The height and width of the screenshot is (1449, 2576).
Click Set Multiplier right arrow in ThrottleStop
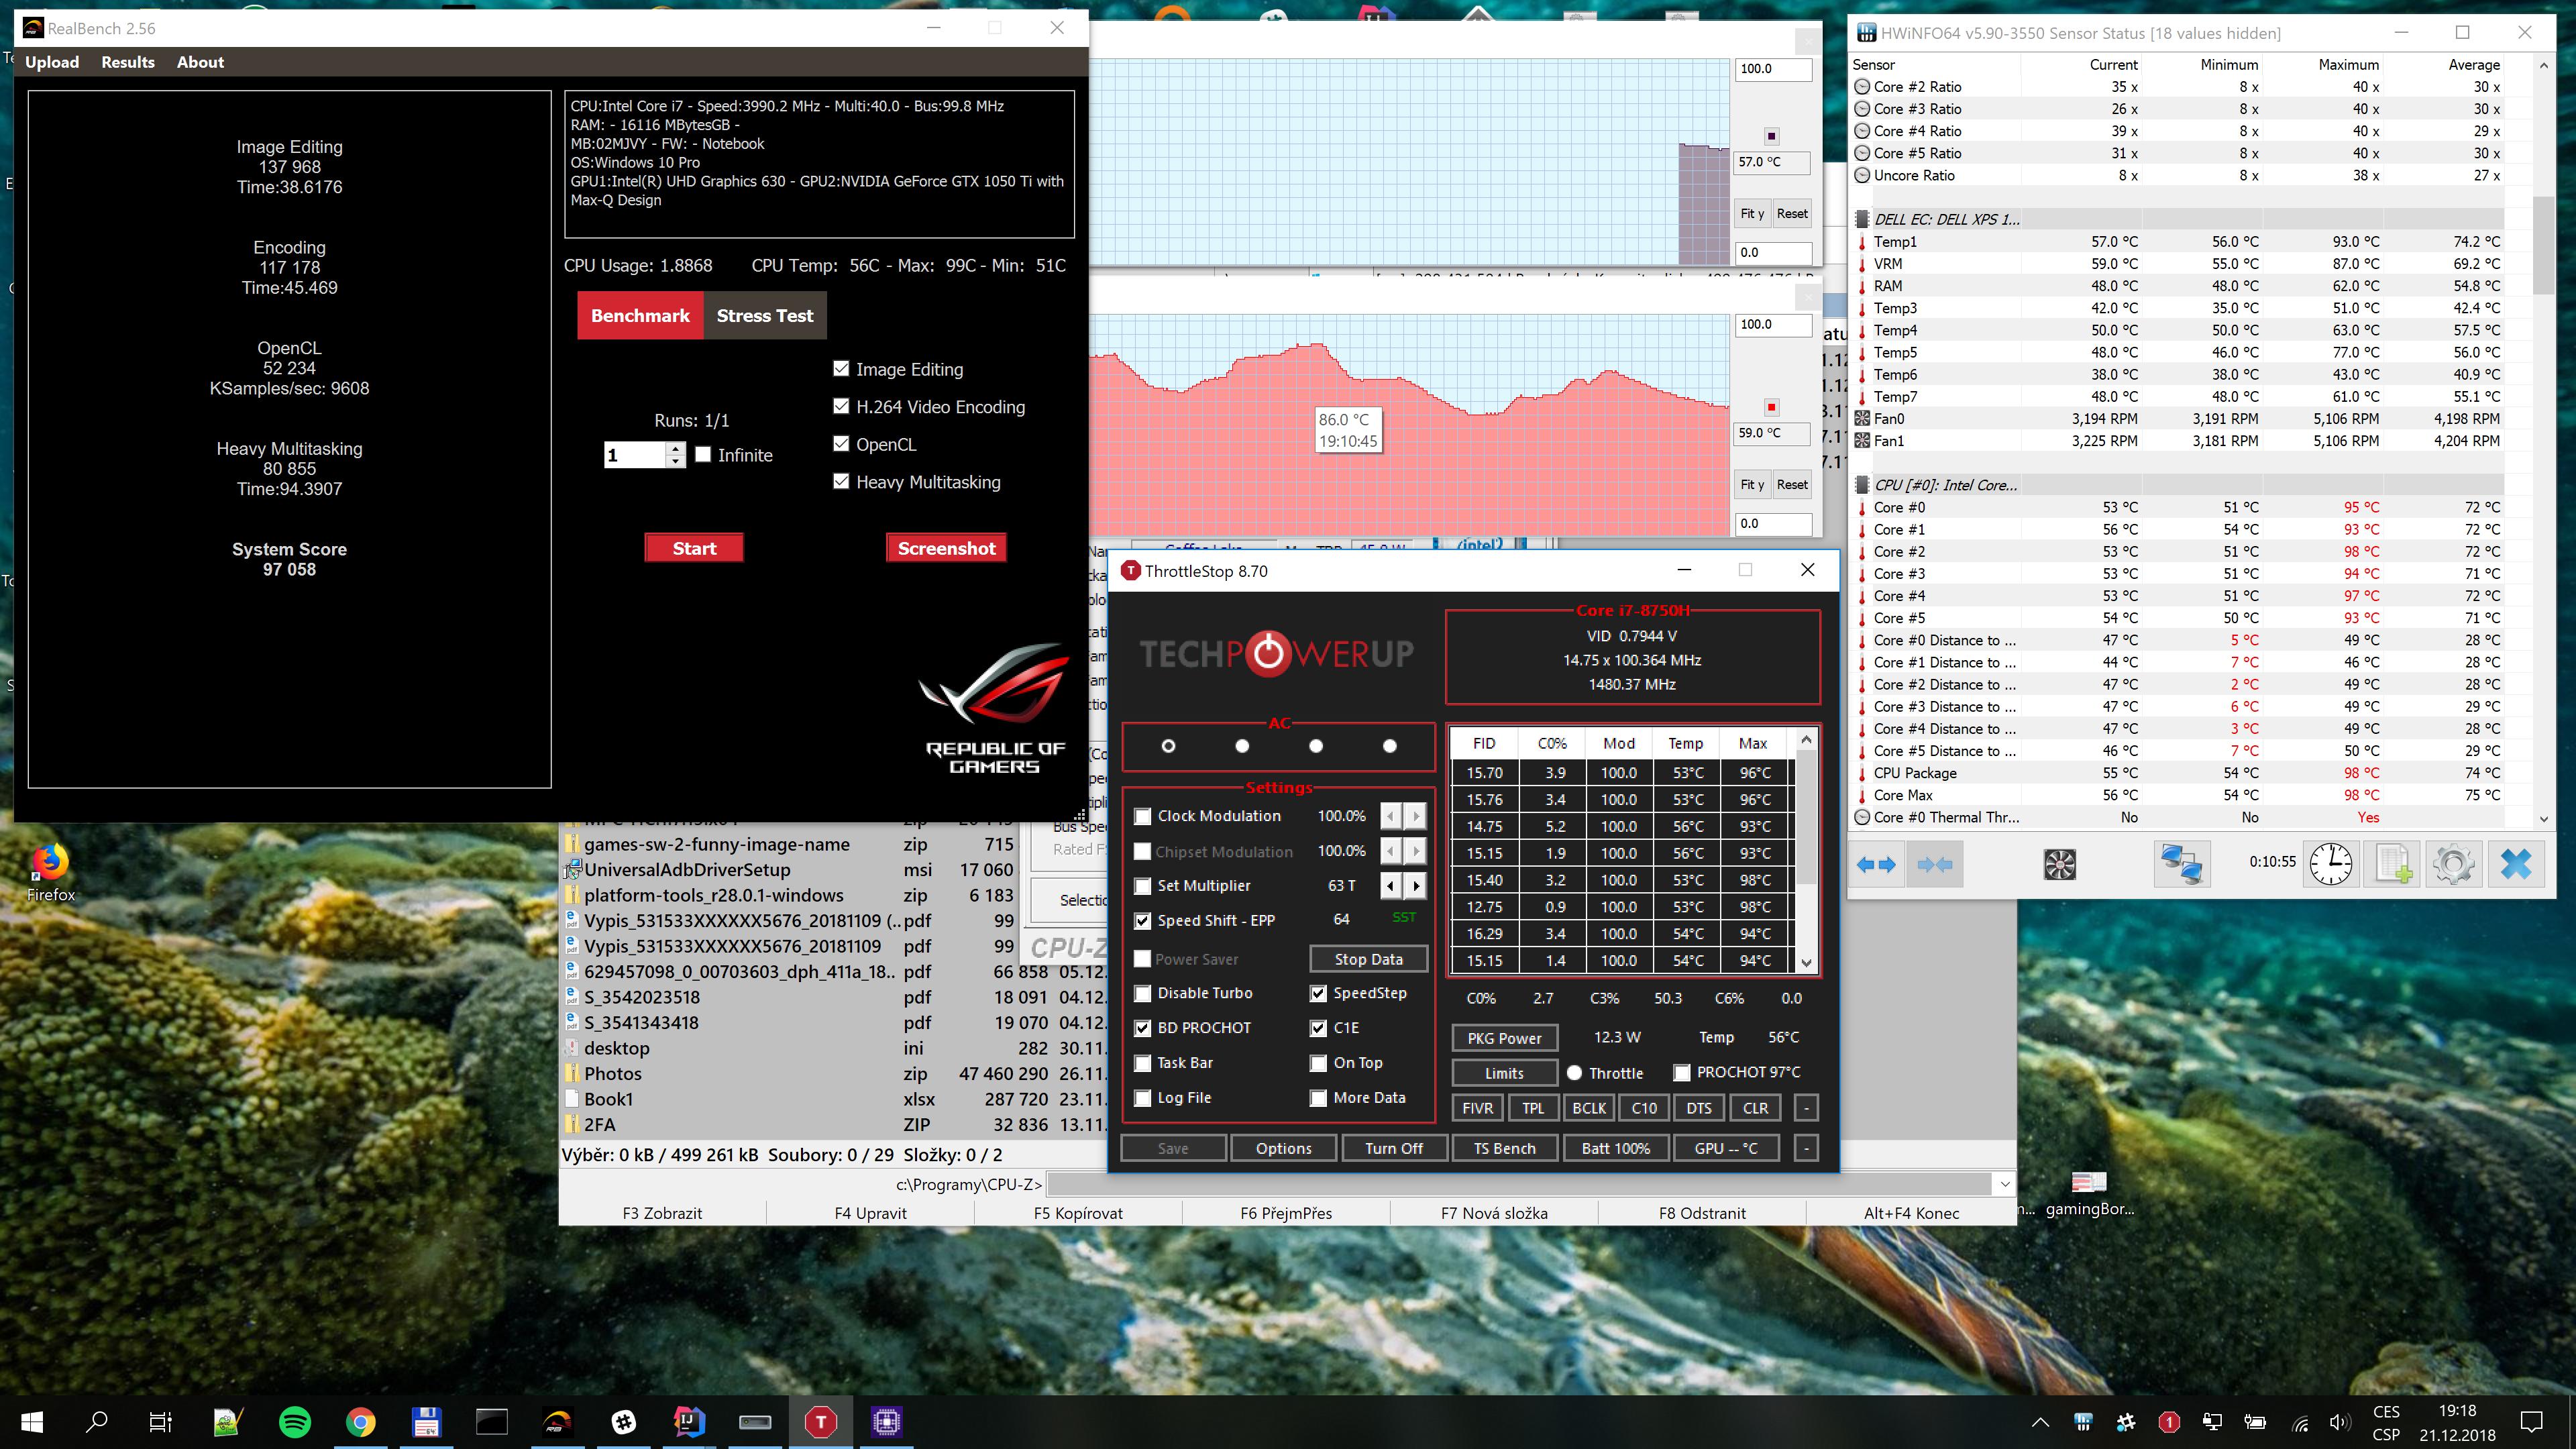[x=1415, y=885]
